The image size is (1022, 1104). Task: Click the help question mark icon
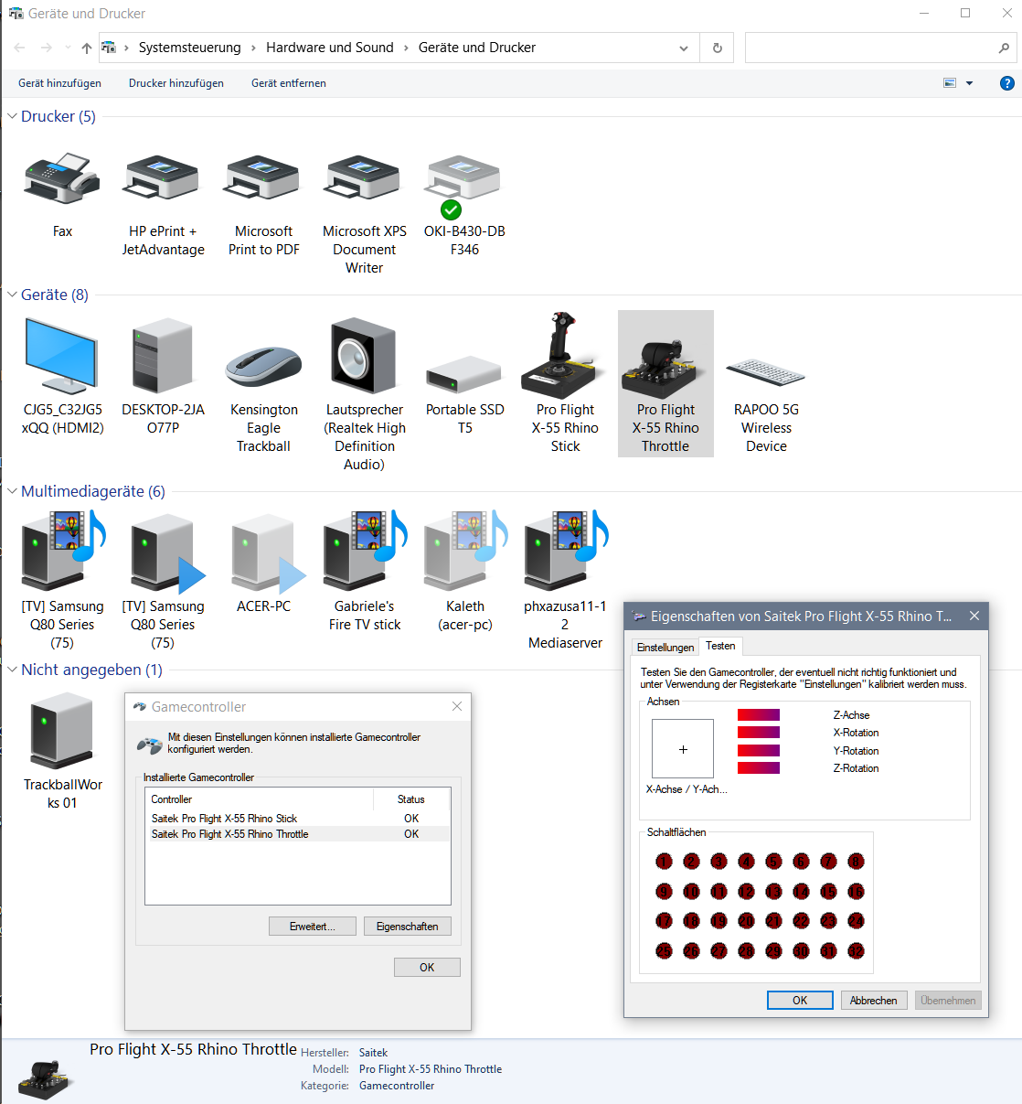click(x=1006, y=83)
